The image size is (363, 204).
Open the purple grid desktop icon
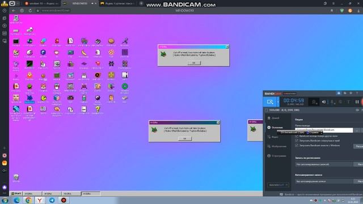coord(125,52)
